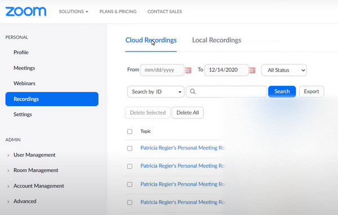The width and height of the screenshot is (338, 215).
Task: Check the second Patricia Regier recording checkbox
Action: [x=130, y=166]
